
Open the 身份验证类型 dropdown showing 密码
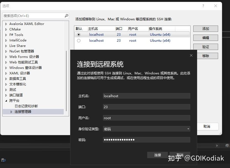188,129
